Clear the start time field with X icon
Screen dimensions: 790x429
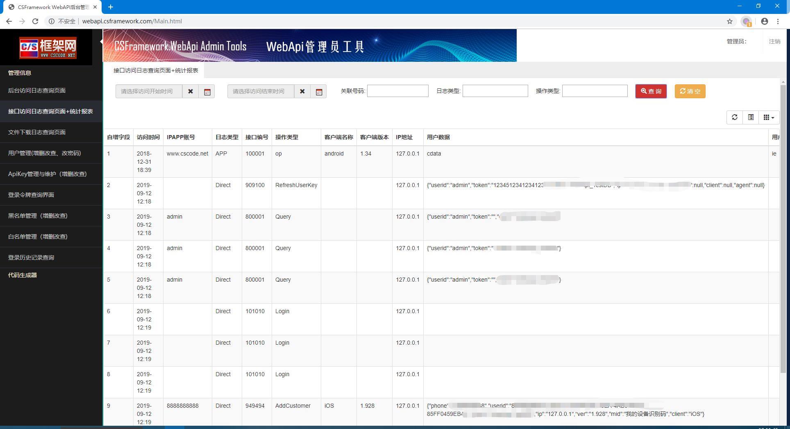coord(190,91)
